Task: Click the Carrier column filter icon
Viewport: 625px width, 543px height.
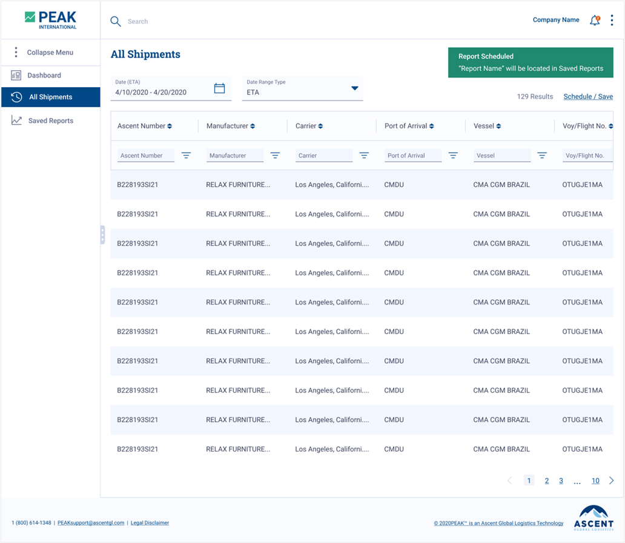Action: click(x=364, y=156)
